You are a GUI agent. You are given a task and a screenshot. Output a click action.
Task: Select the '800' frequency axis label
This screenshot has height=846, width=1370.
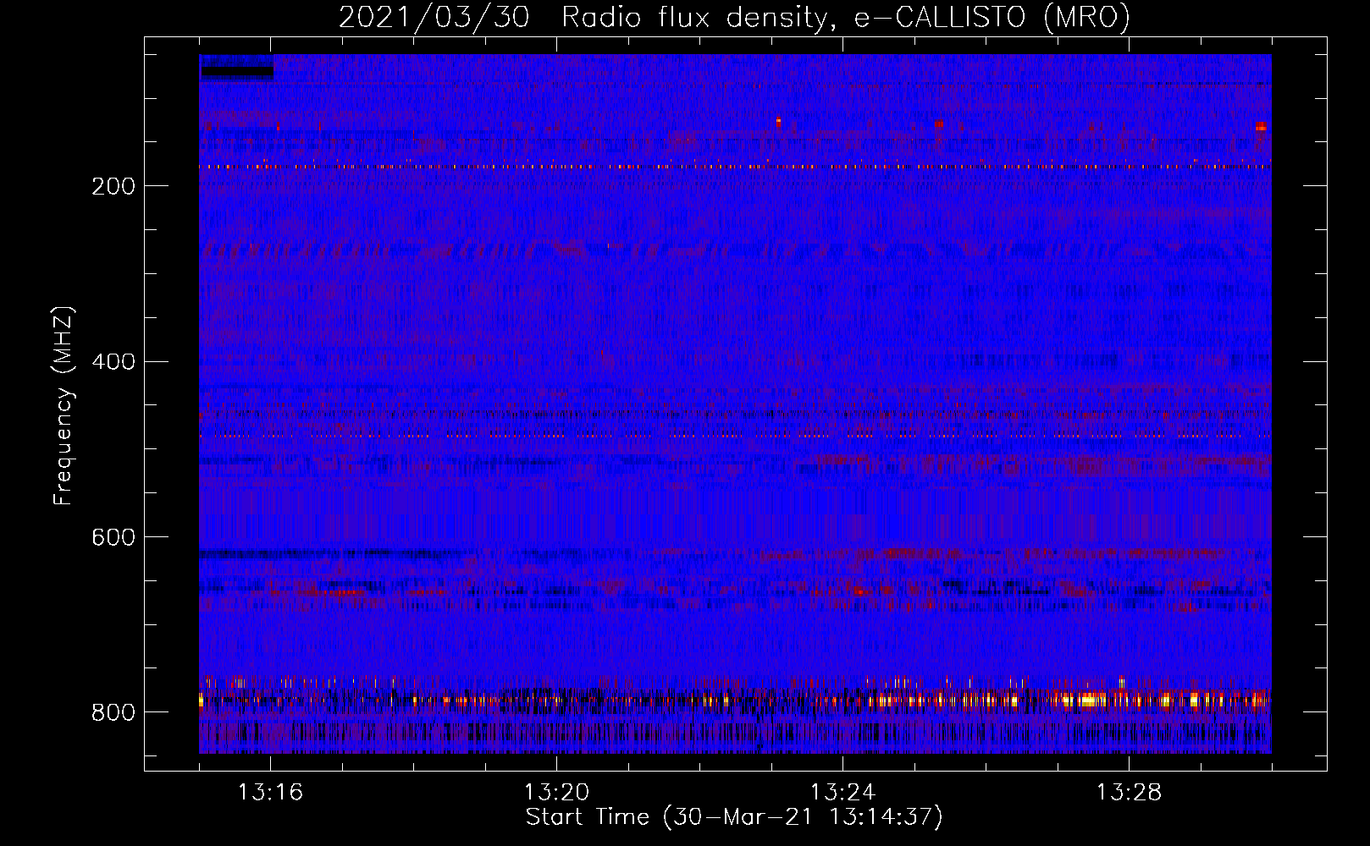pos(113,713)
